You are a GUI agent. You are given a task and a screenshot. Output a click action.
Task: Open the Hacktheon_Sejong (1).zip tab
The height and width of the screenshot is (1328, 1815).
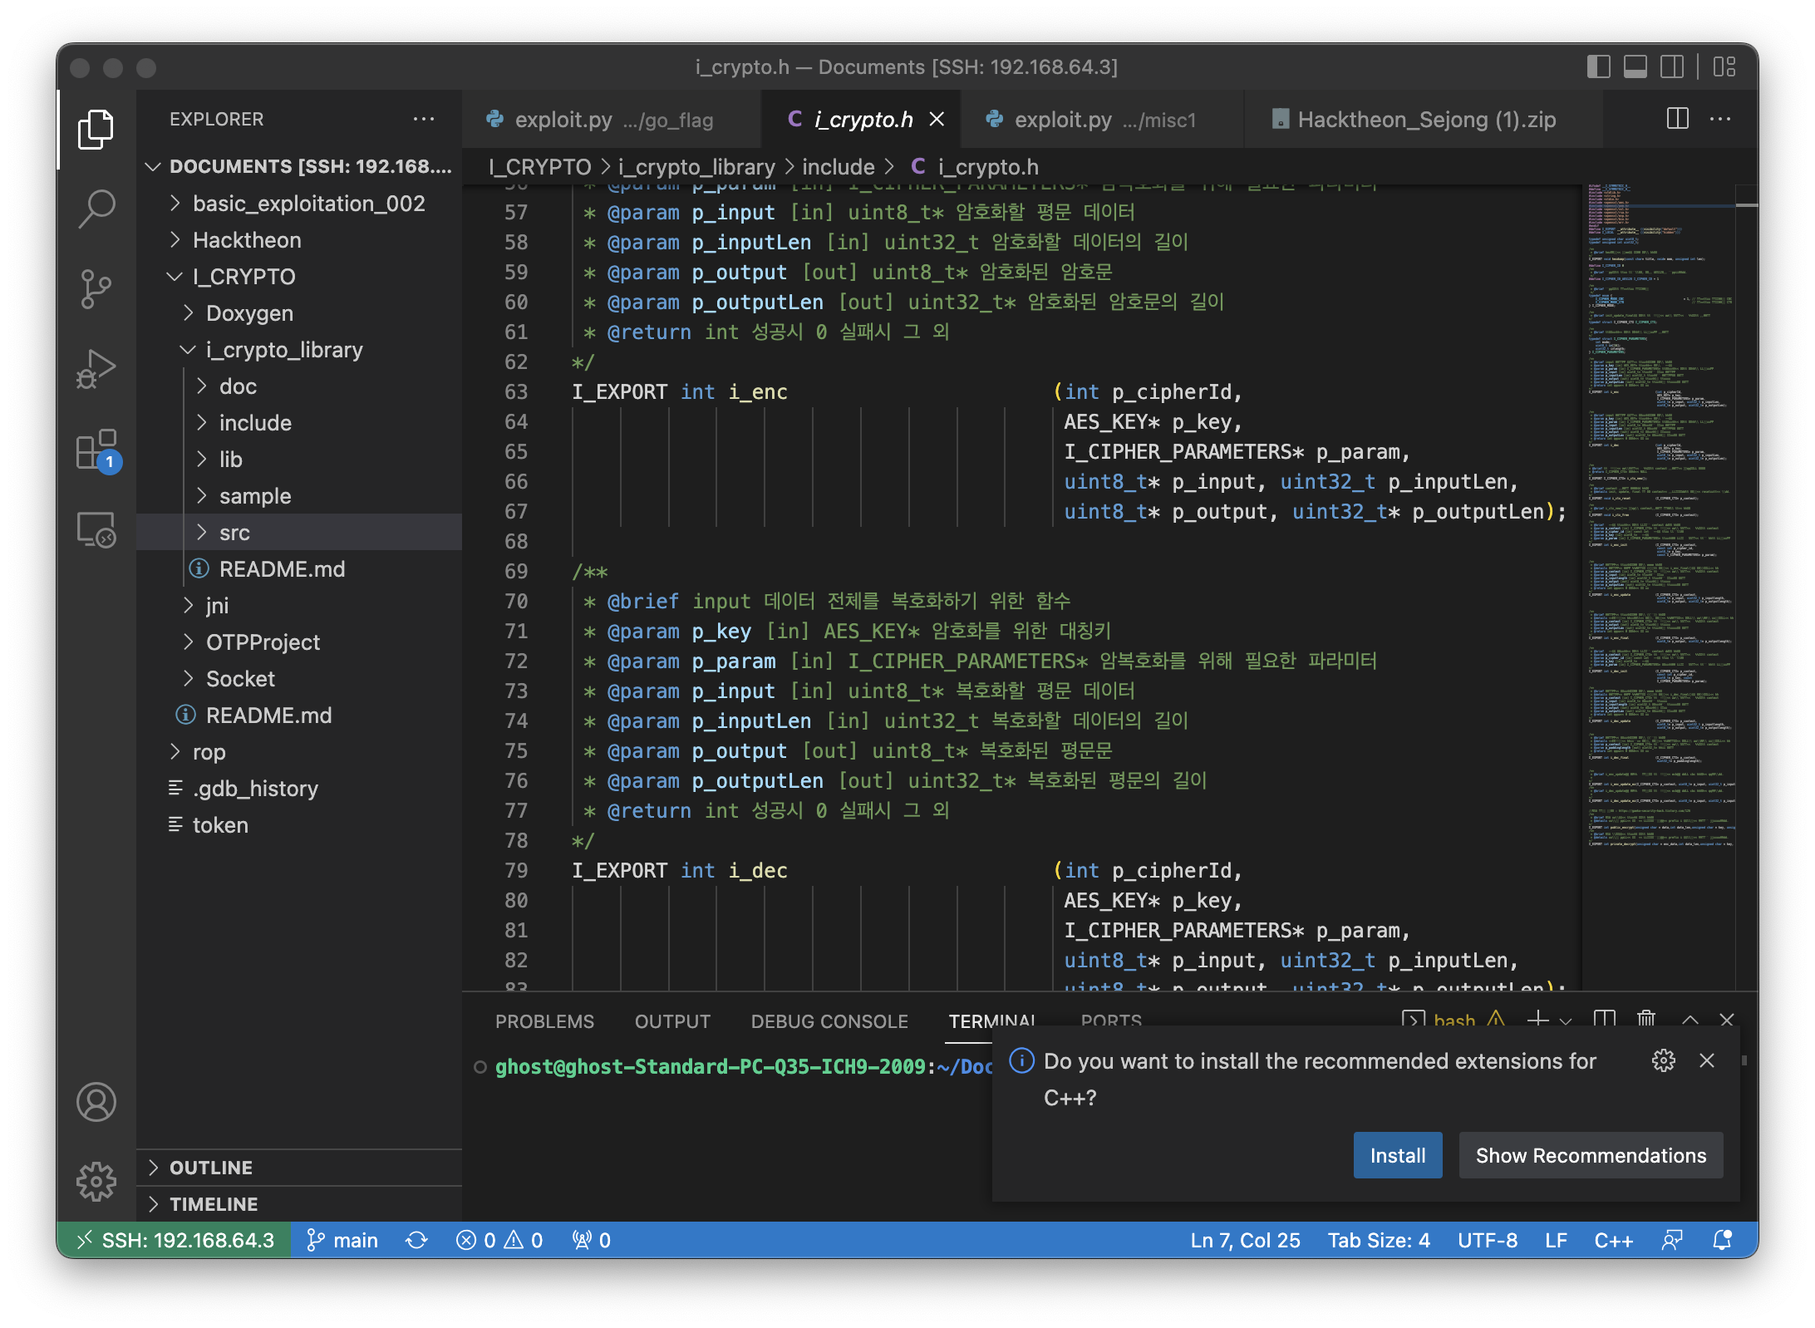[x=1425, y=120]
